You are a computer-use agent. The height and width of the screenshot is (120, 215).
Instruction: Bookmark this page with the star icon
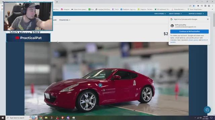pos(193,6)
